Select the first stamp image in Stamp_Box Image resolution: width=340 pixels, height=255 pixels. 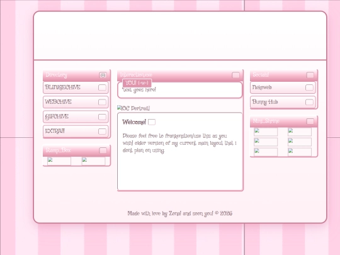pos(59,161)
